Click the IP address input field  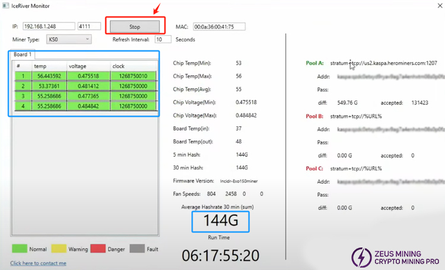pos(48,27)
